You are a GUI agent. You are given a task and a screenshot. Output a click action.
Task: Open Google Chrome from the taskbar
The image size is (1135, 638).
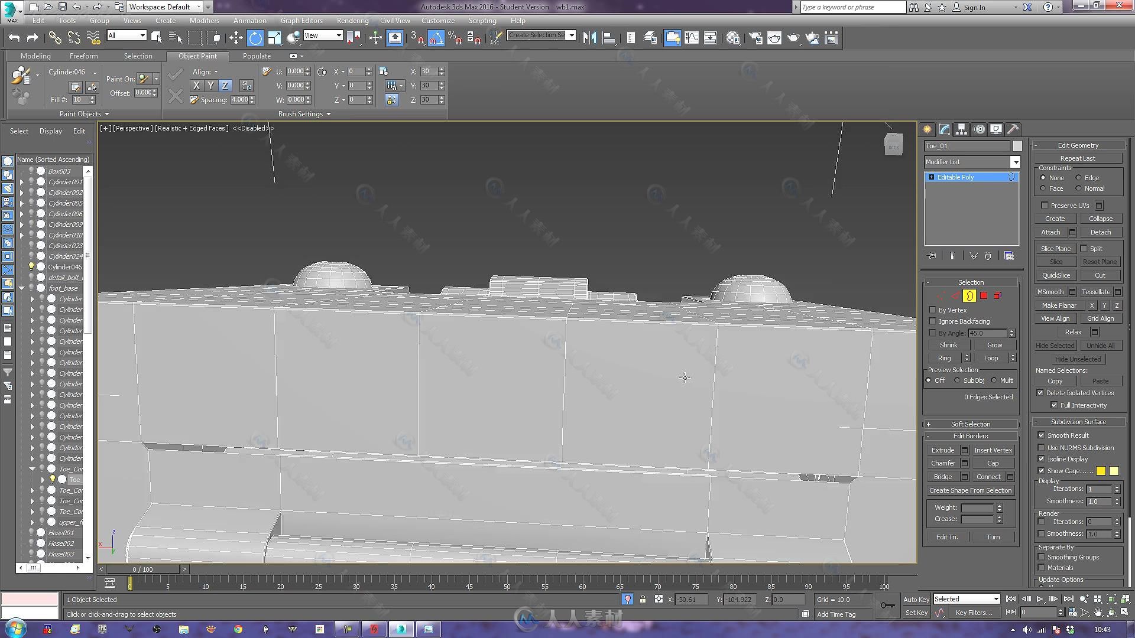click(238, 629)
